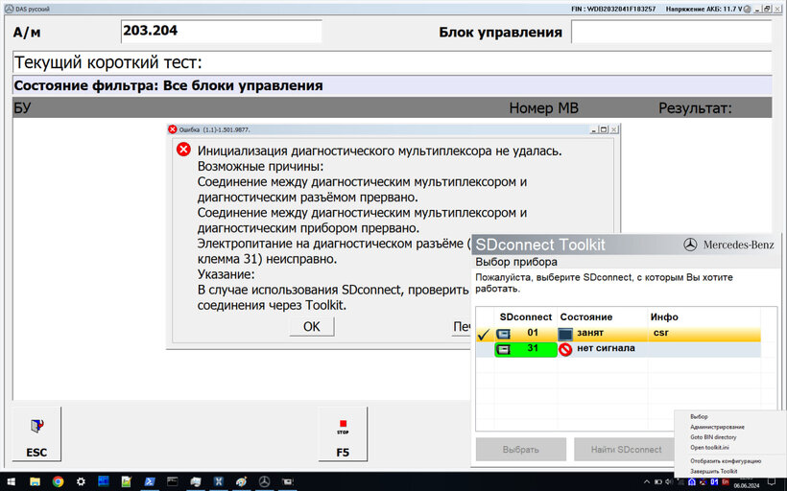
Task: Open command prompt taskbar icon
Action: [x=172, y=482]
